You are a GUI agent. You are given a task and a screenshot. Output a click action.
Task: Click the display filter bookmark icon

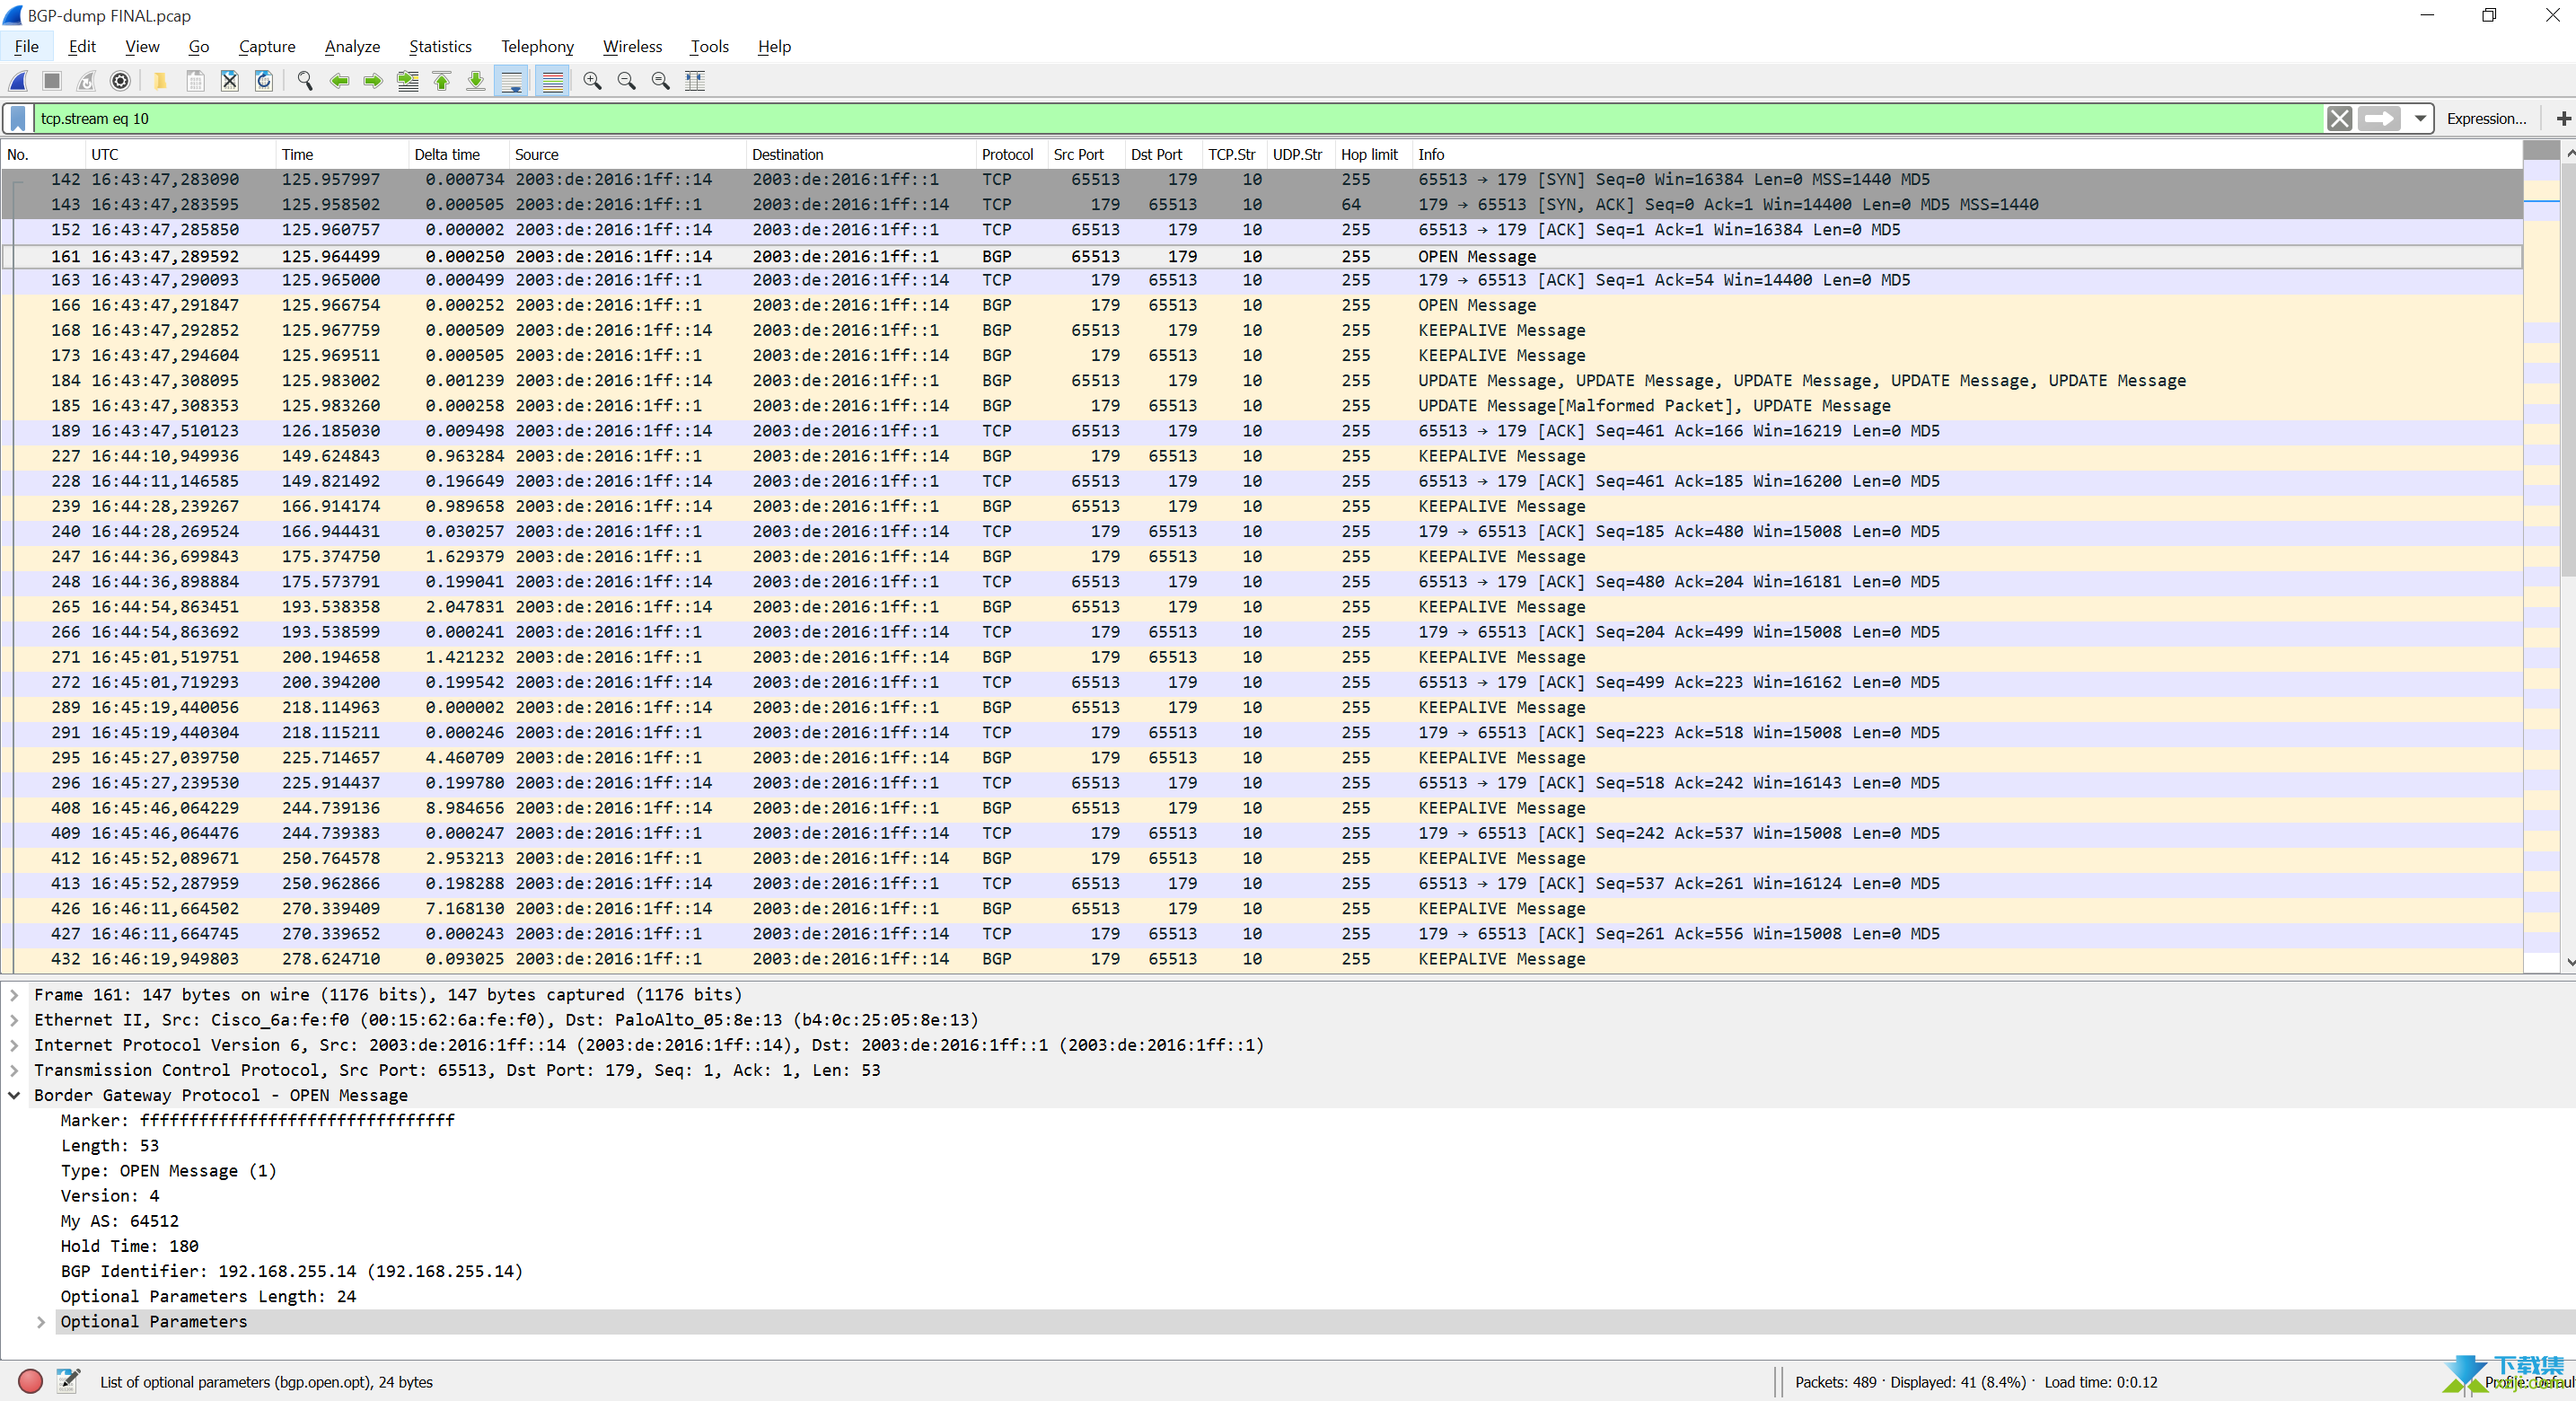[x=18, y=118]
